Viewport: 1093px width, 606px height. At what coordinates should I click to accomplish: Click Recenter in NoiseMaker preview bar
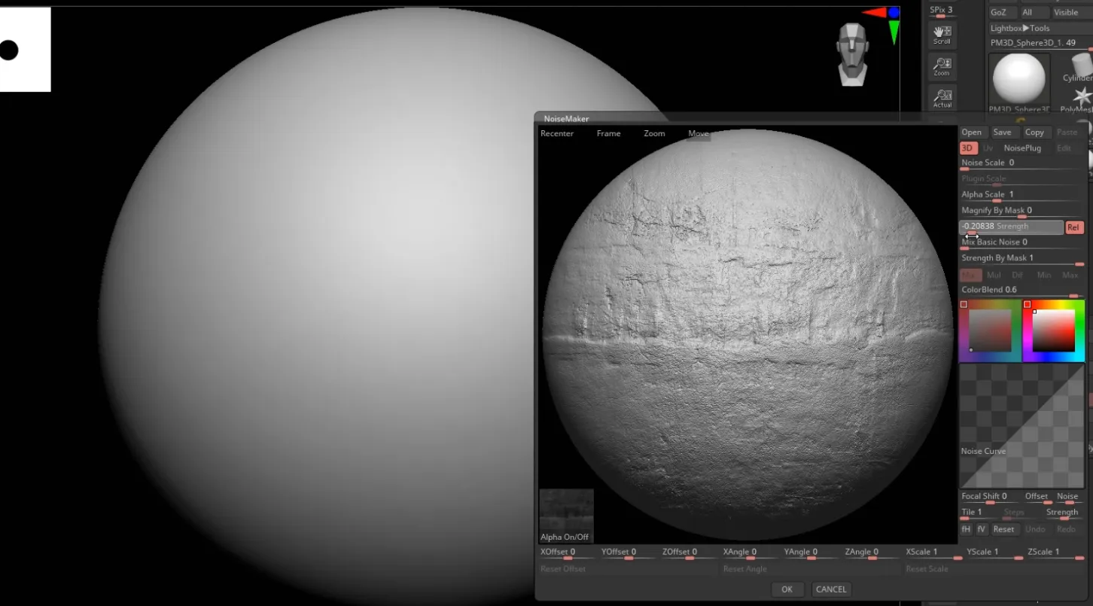pos(557,133)
